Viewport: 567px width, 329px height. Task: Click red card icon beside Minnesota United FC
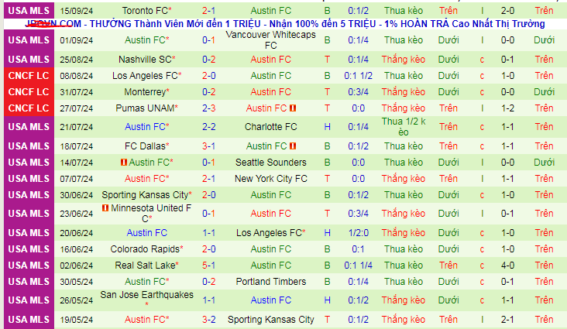pyautogui.click(x=105, y=209)
